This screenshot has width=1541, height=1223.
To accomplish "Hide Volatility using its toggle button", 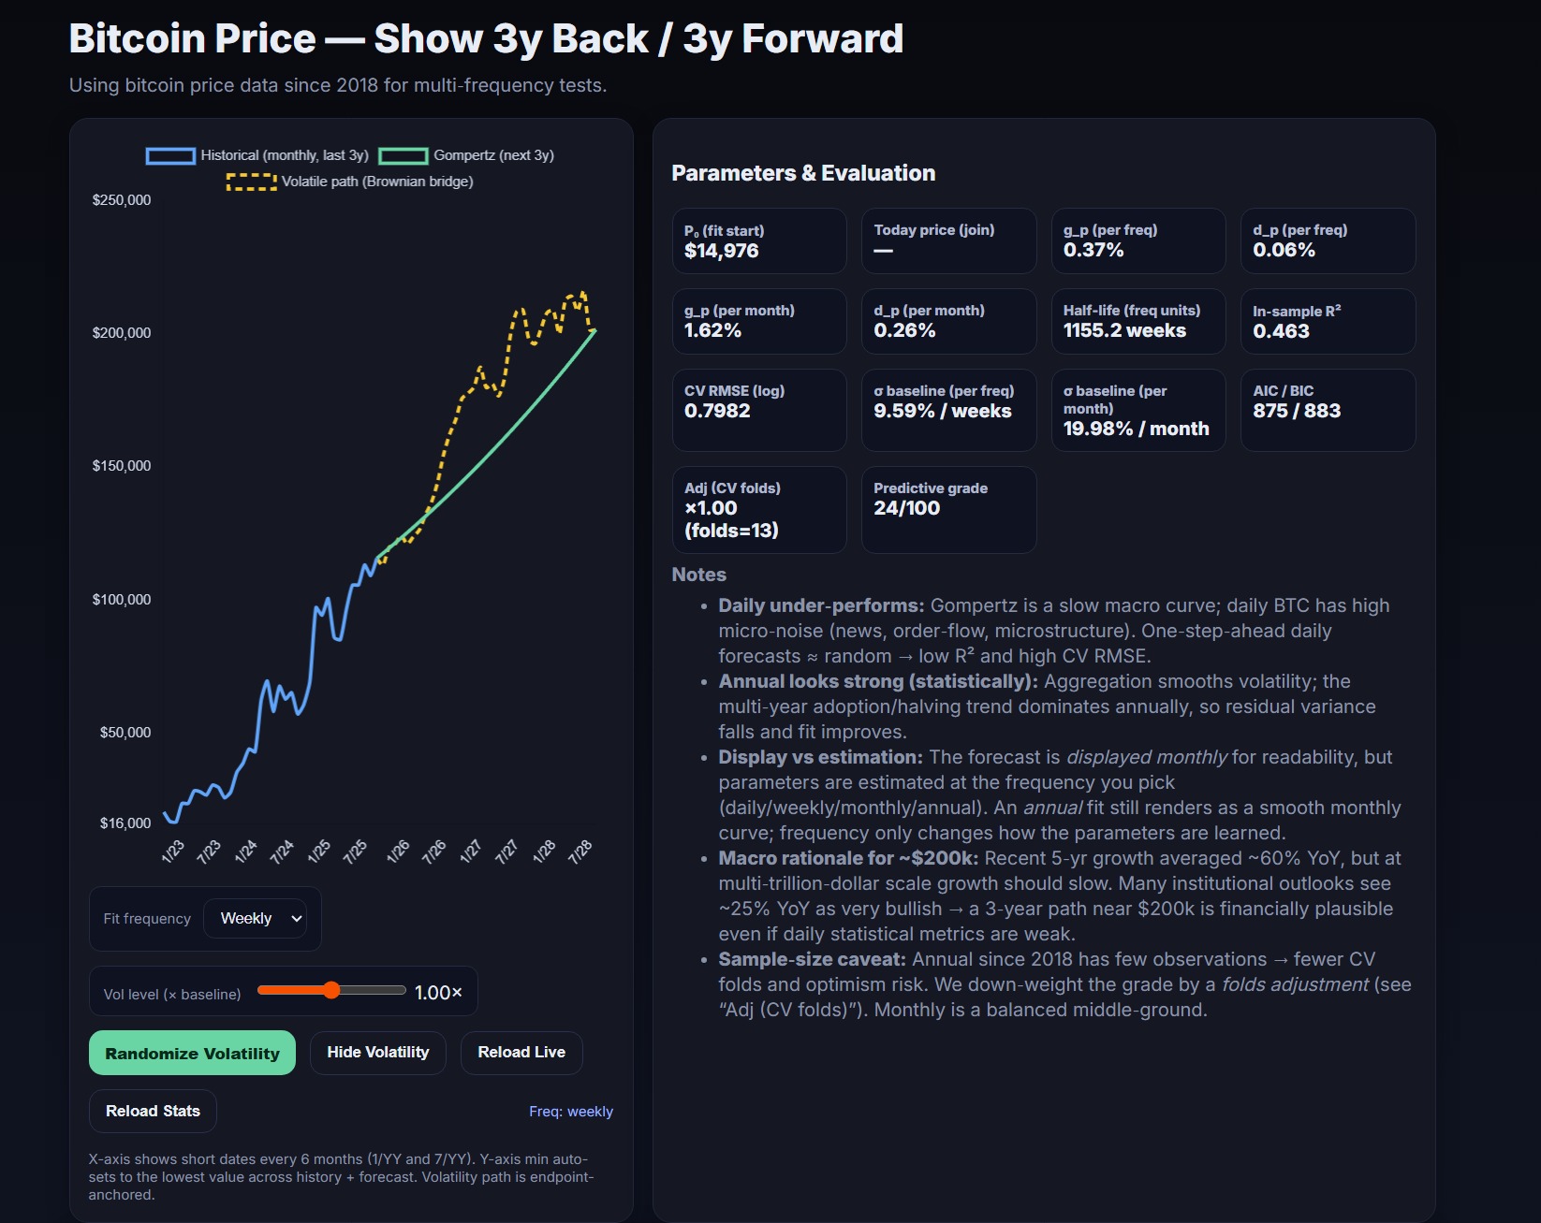I will tap(377, 1052).
